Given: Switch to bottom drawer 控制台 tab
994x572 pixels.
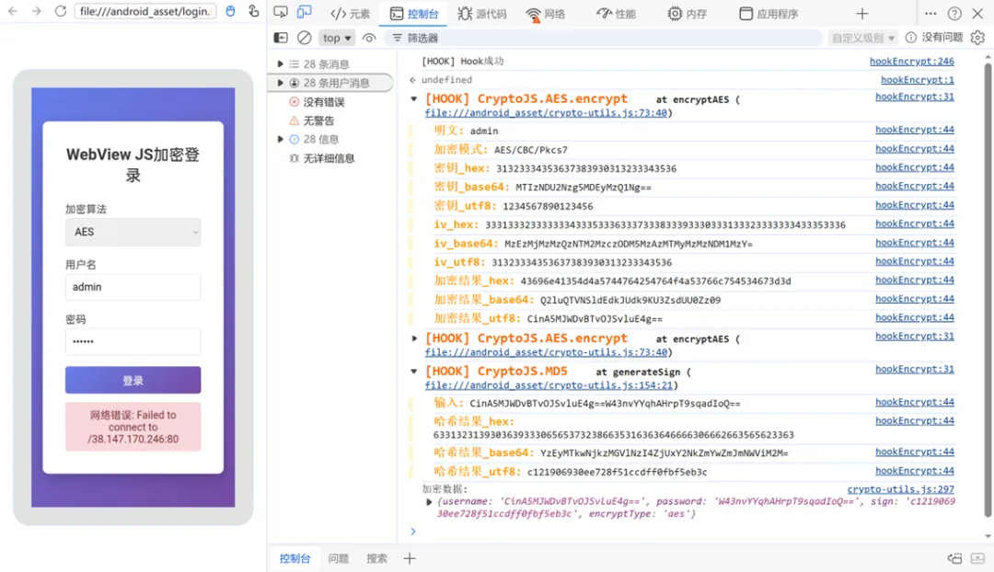Looking at the screenshot, I should 295,558.
